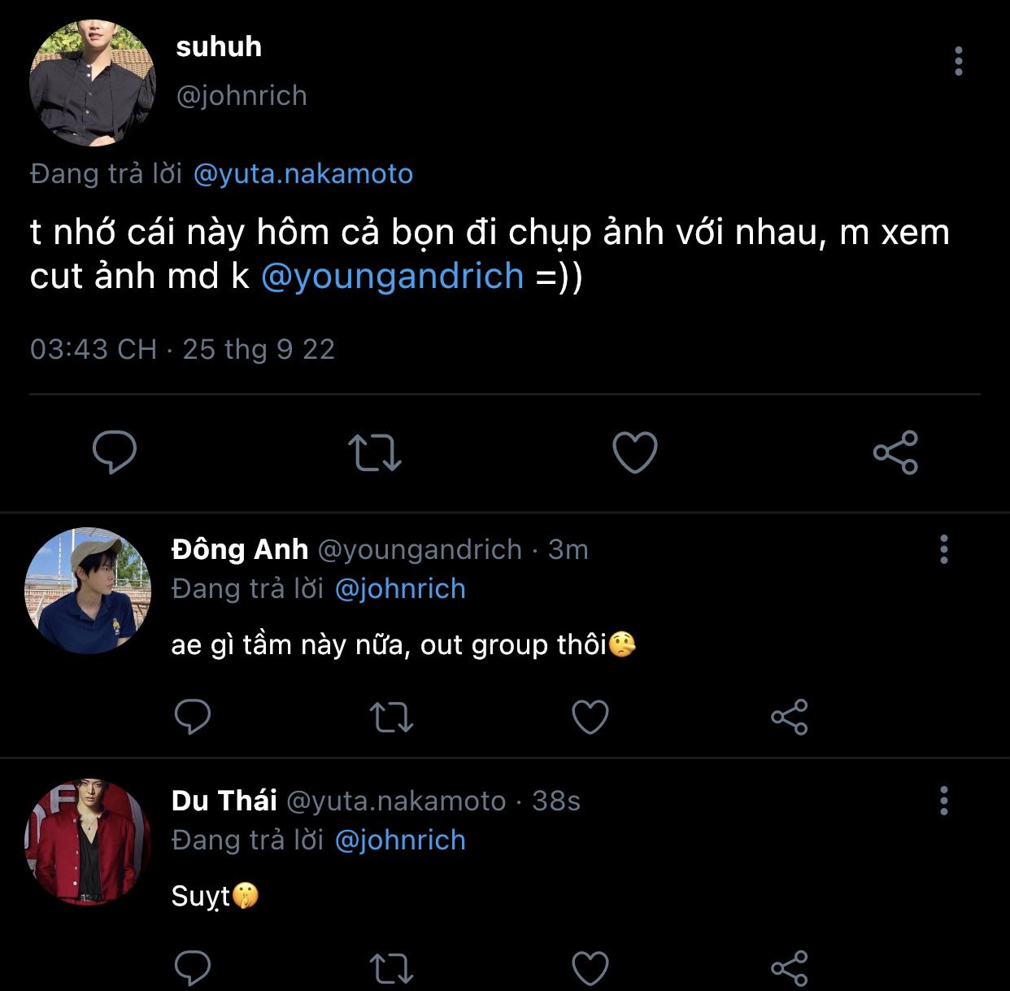Open Du Thái's profile avatar
1010x991 pixels.
88,842
